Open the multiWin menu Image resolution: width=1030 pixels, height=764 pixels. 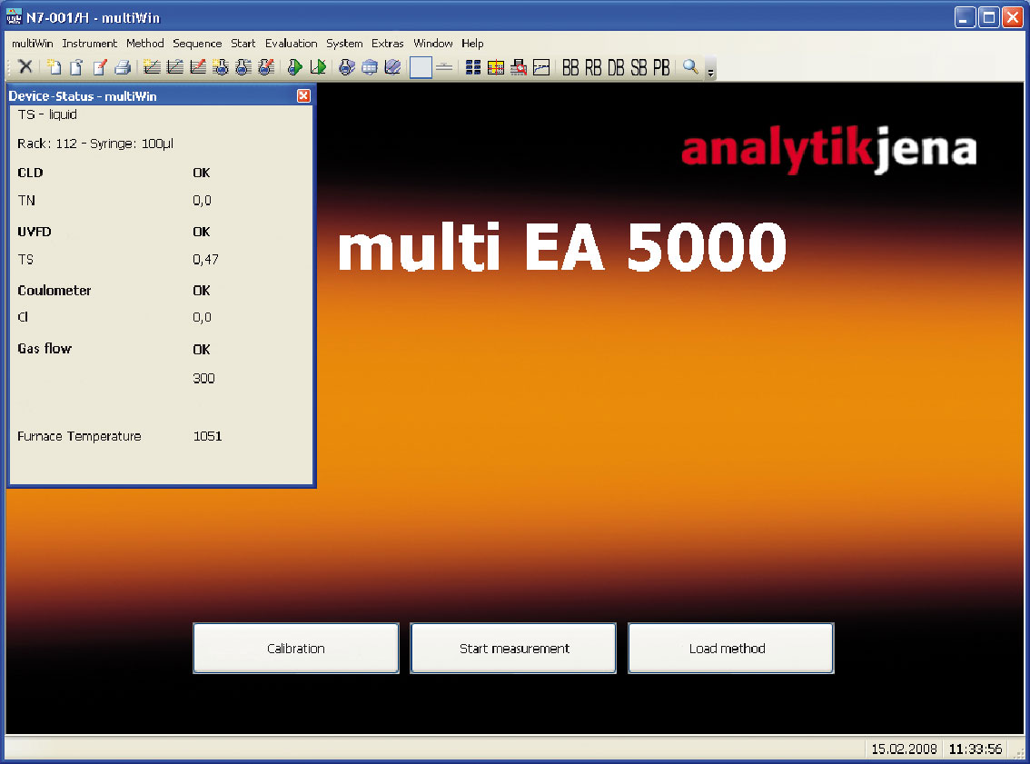[32, 44]
